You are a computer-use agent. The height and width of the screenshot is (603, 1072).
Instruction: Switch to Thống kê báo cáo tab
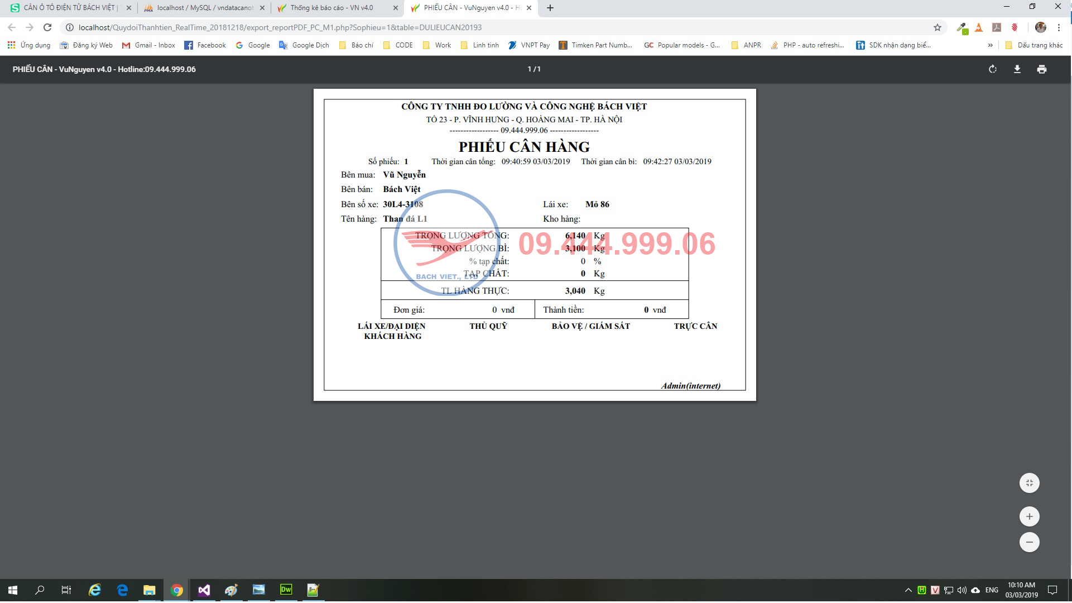(331, 8)
